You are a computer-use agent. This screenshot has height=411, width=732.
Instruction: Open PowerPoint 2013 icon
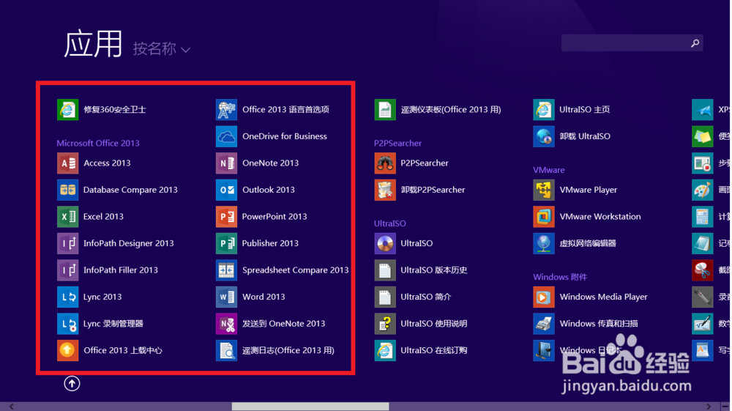tap(226, 216)
